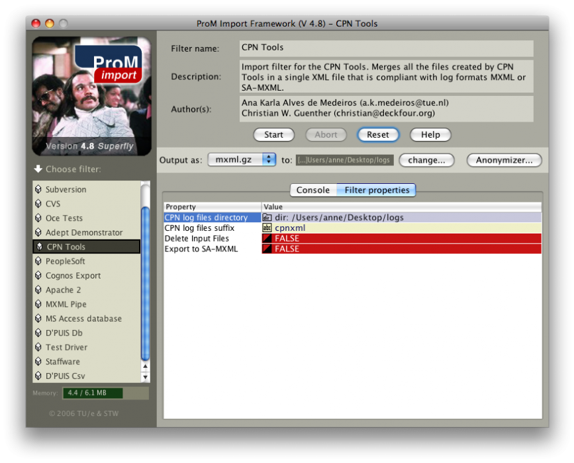Click the MS Access database filter icon
The width and height of the screenshot is (574, 463).
coord(38,319)
